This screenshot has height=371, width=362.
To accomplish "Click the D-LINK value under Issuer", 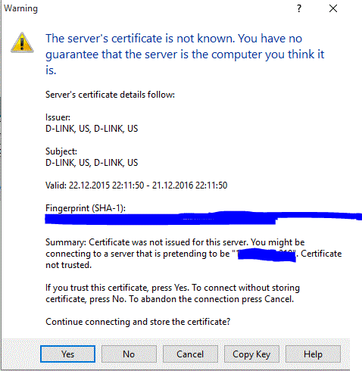I will pos(92,129).
